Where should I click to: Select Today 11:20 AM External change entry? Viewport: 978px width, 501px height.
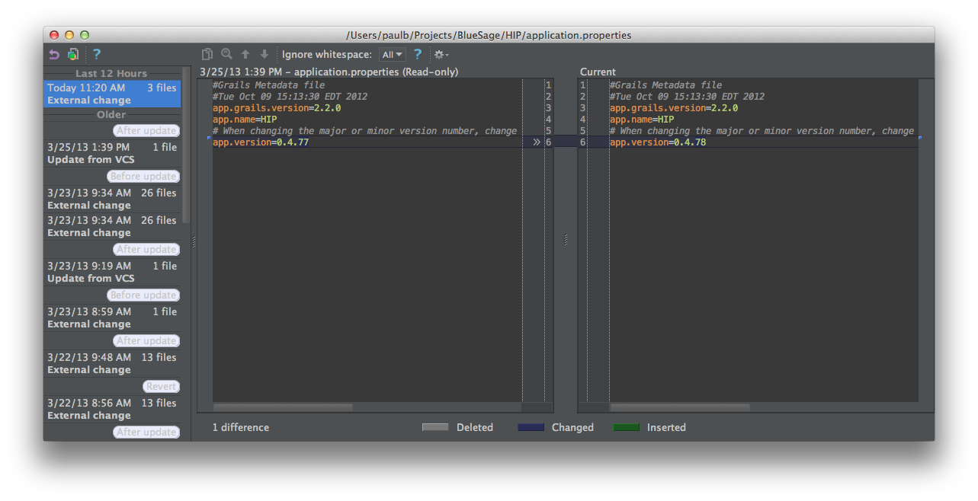click(112, 94)
